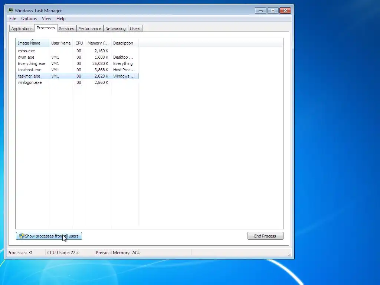
Task: Click the Everything description cell
Action: click(x=123, y=63)
